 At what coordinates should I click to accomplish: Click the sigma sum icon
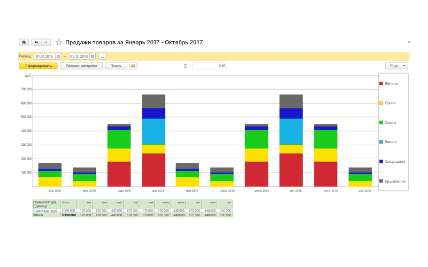point(185,66)
